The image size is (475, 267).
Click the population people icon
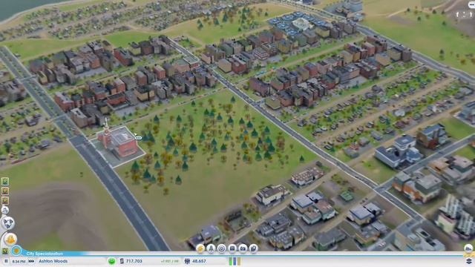coord(187,261)
